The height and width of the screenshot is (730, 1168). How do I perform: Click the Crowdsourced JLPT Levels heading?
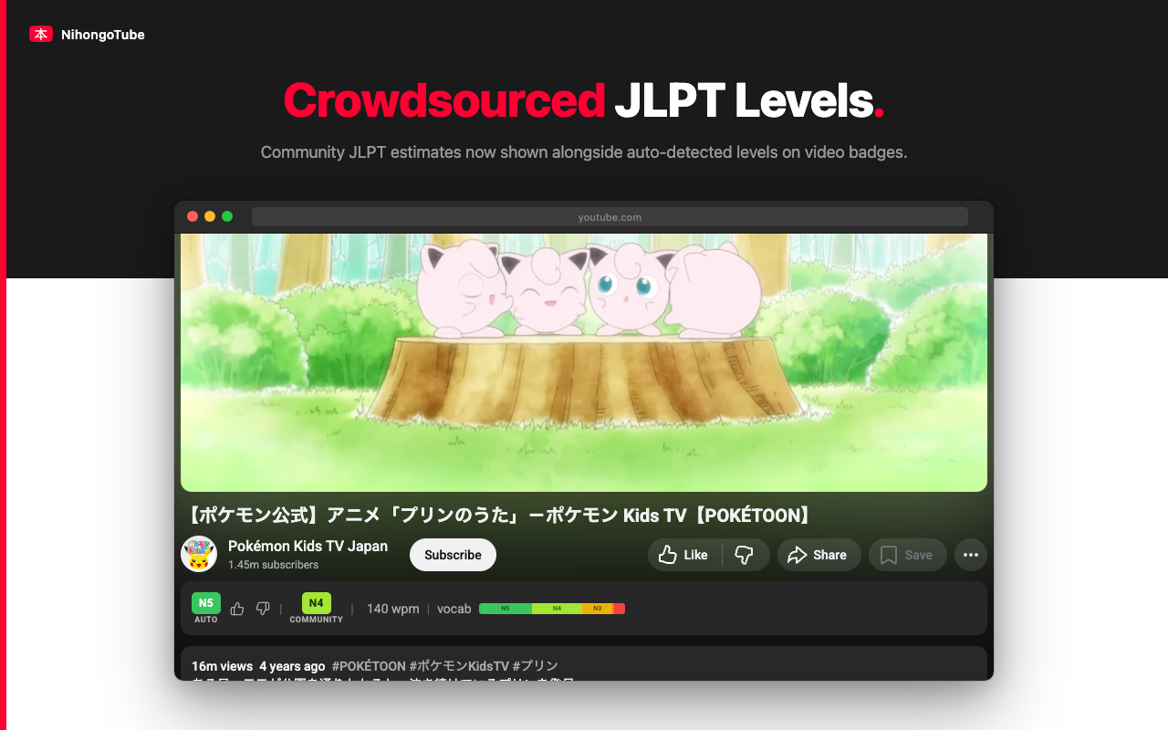tap(584, 100)
